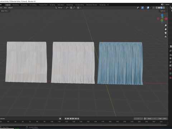Toggle proportional editing
Screen dimensions: 172x129
tap(78, 8)
